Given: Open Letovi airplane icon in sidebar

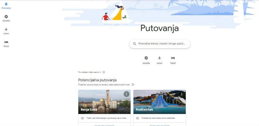Looking at the screenshot, I should tap(6, 29).
